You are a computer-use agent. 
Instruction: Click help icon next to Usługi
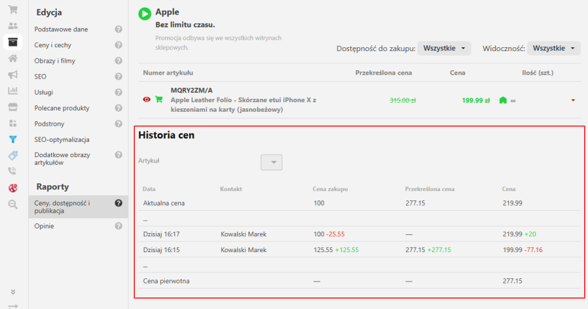pyautogui.click(x=118, y=92)
